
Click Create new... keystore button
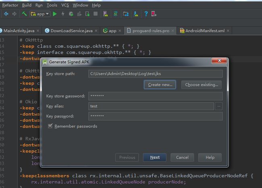[x=160, y=85]
